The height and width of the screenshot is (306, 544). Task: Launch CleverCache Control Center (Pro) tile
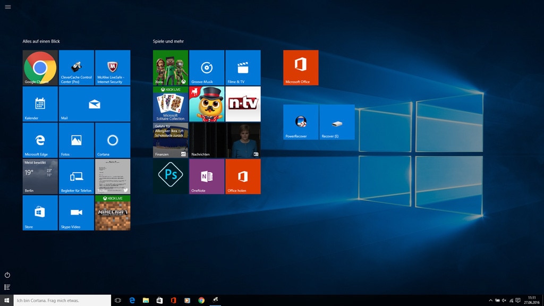(76, 67)
